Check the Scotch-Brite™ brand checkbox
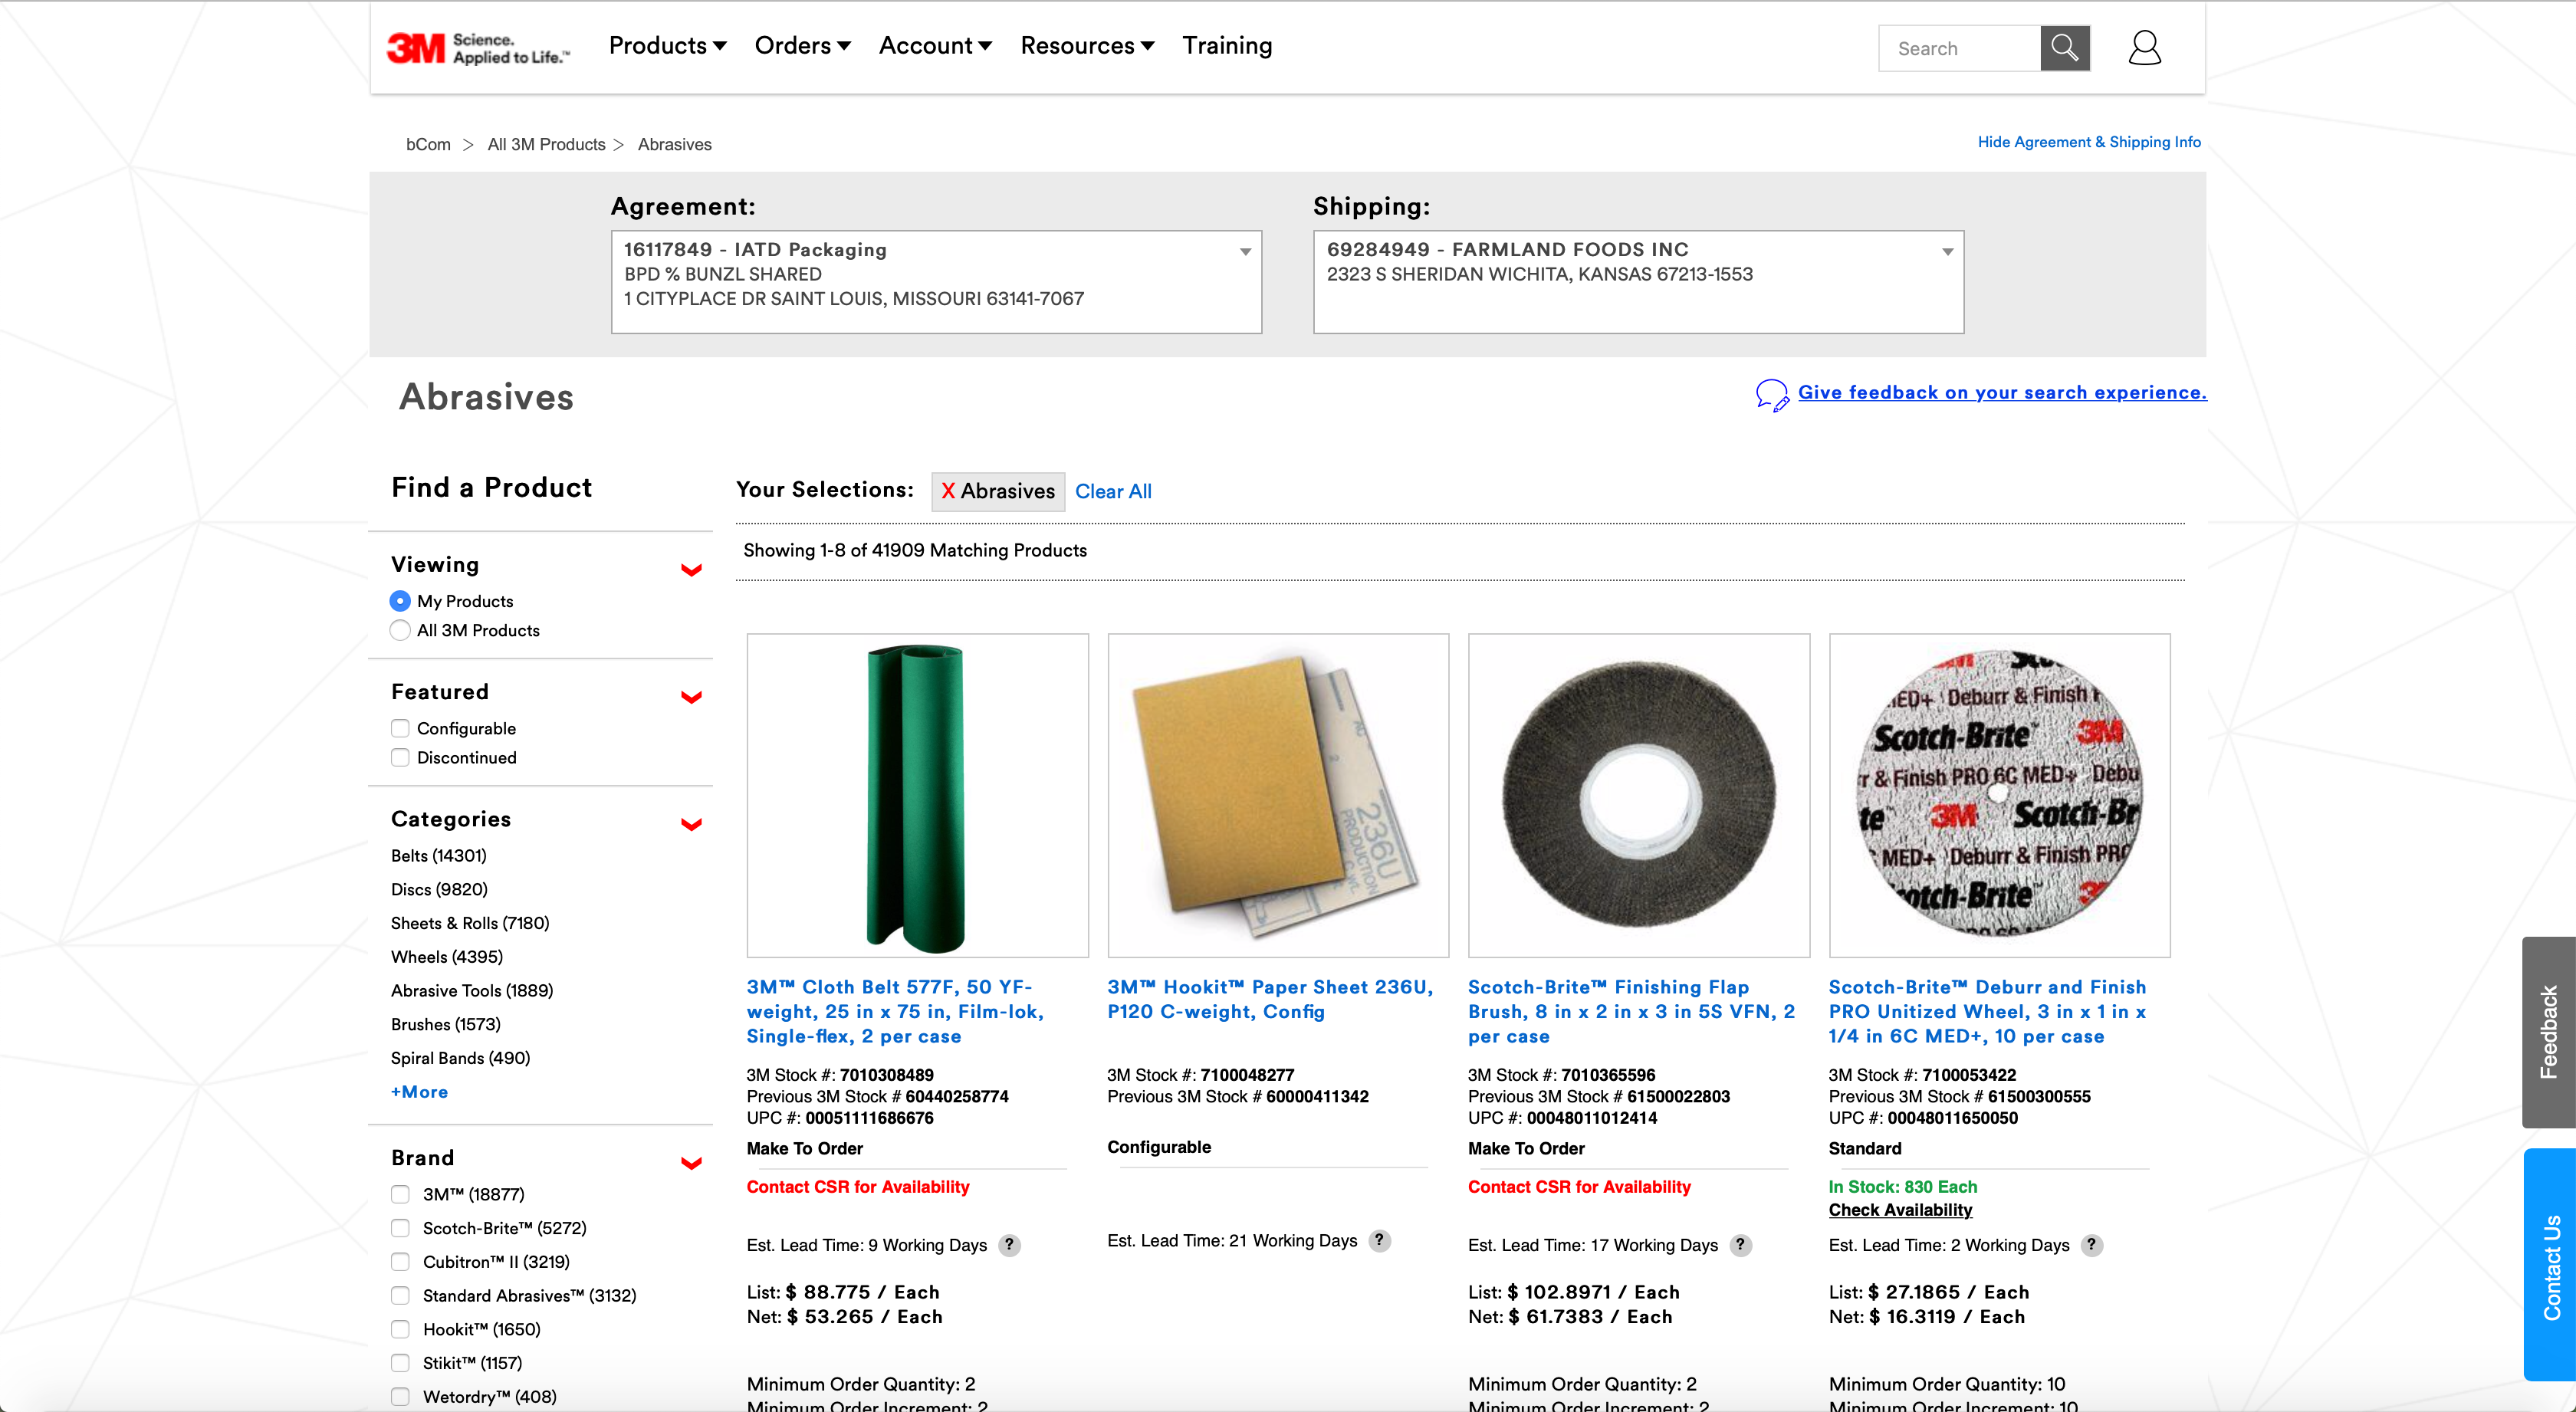The width and height of the screenshot is (2576, 1412). (400, 1228)
